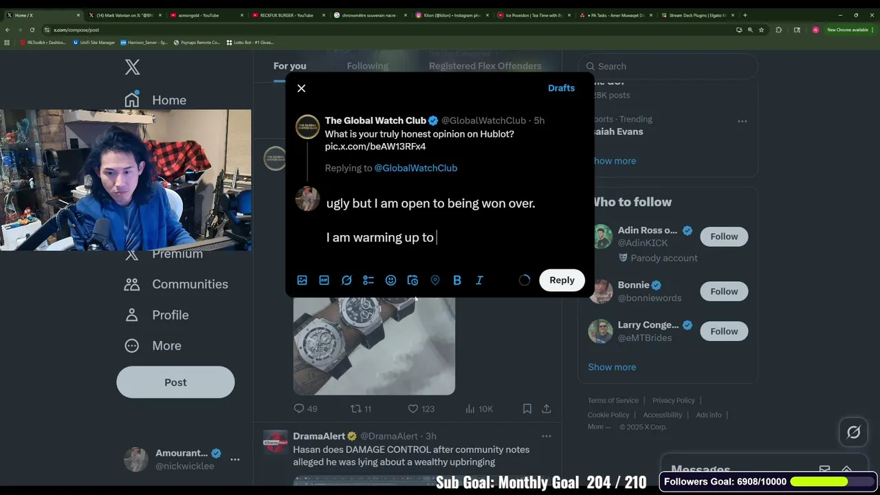Open DramaAlert profile avatar
The width and height of the screenshot is (880, 495).
pyautogui.click(x=276, y=442)
